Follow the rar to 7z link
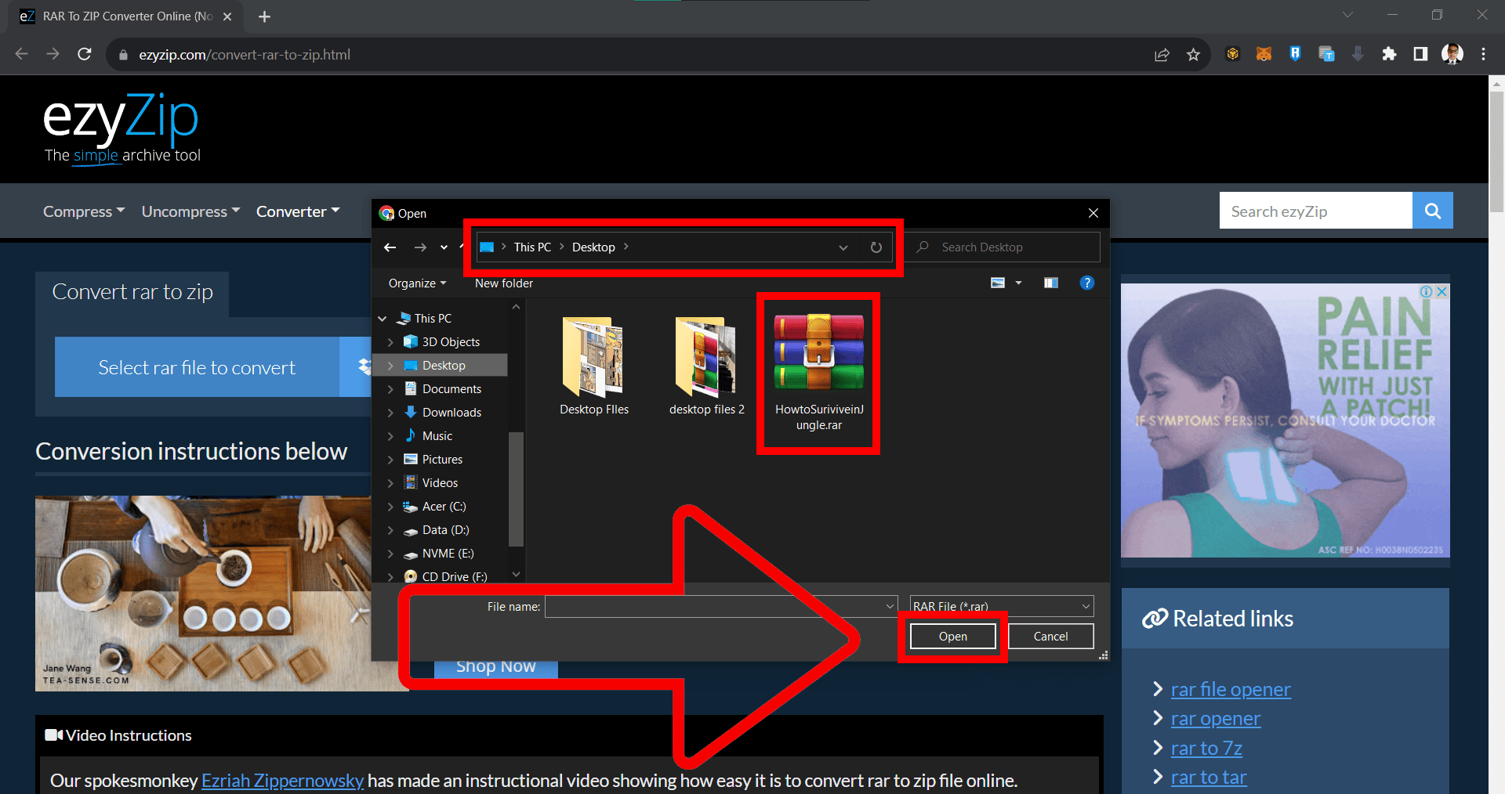Viewport: 1505px width, 794px height. tap(1206, 748)
